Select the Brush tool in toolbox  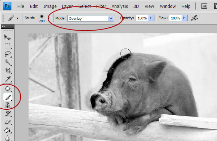pyautogui.click(x=8, y=97)
